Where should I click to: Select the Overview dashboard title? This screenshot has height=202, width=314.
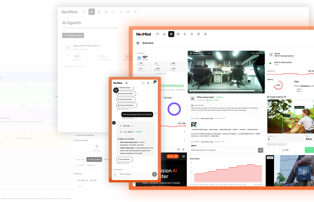148,43
